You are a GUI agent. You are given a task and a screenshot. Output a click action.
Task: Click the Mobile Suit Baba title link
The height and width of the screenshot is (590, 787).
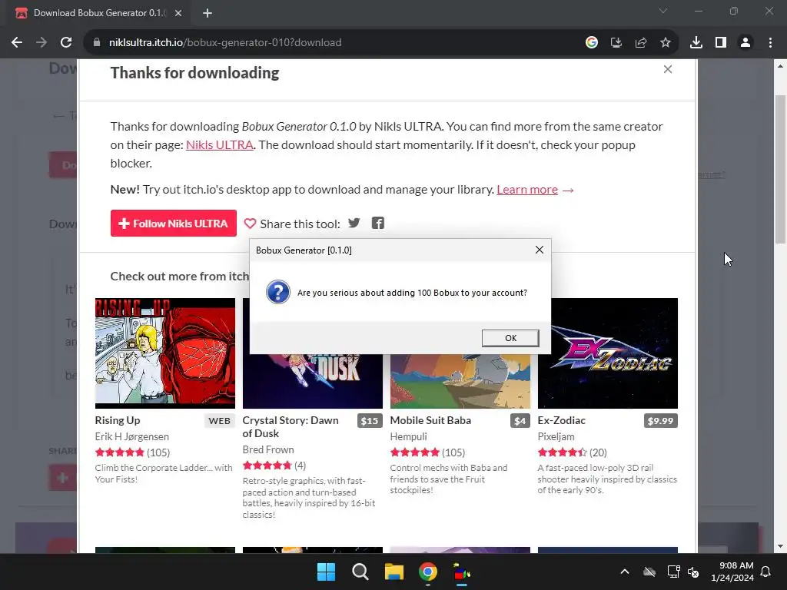(x=430, y=420)
